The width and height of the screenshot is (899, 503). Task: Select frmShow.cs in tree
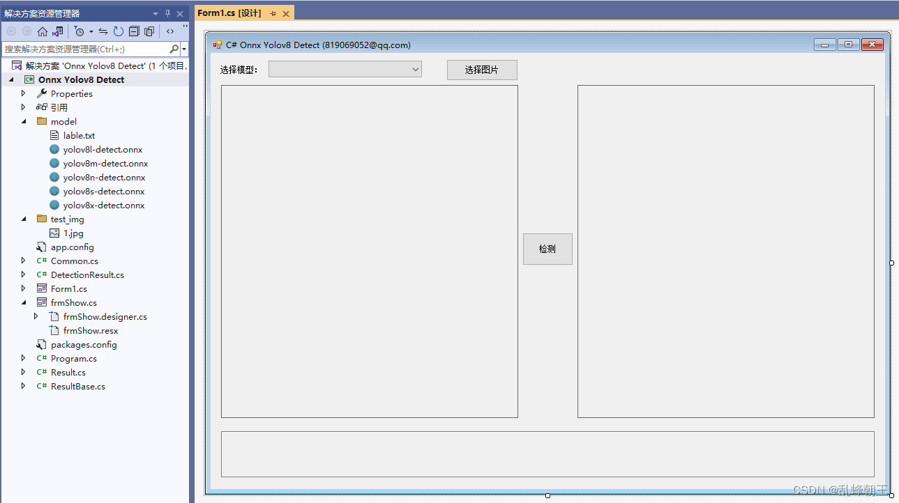click(x=73, y=302)
